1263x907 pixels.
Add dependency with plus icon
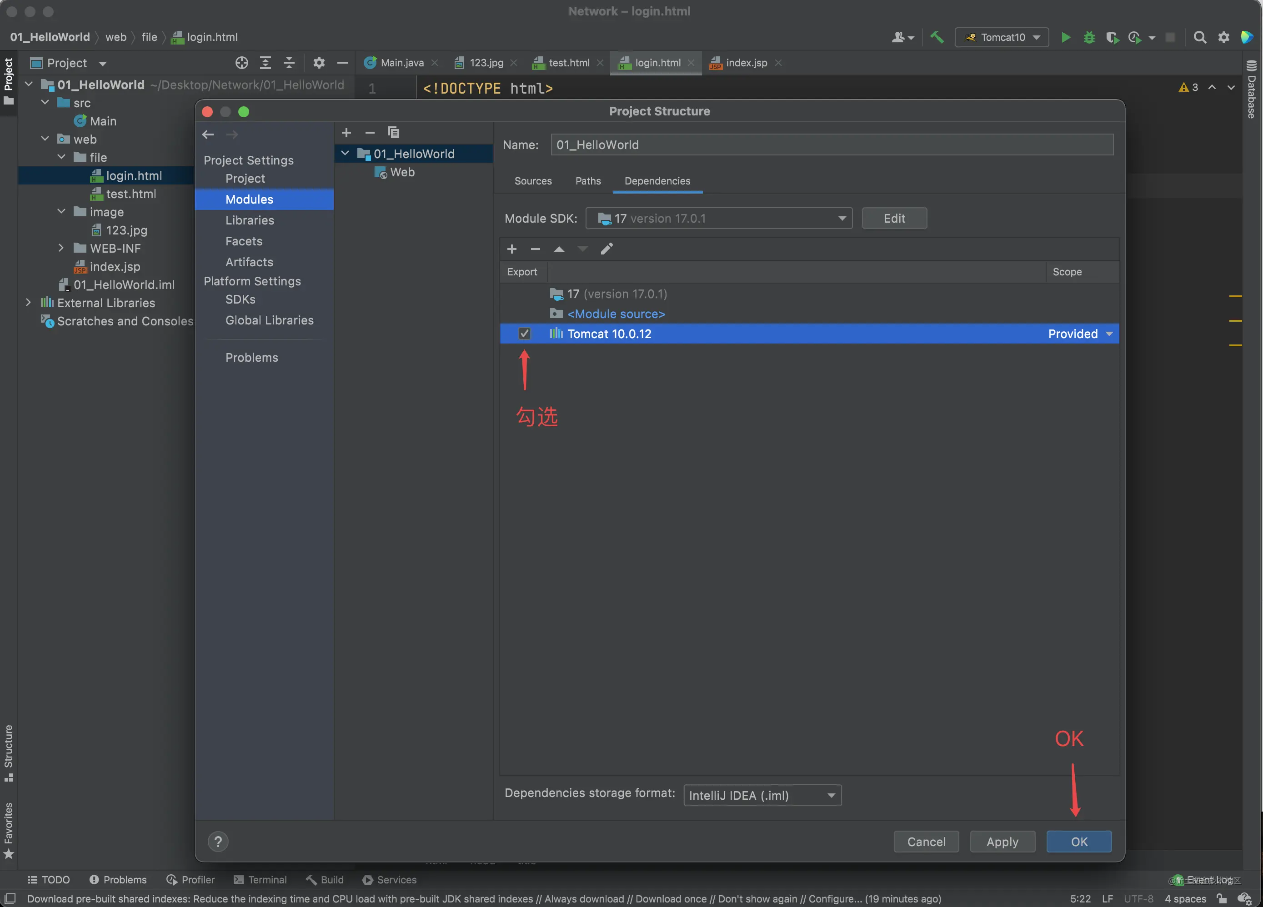coord(512,249)
